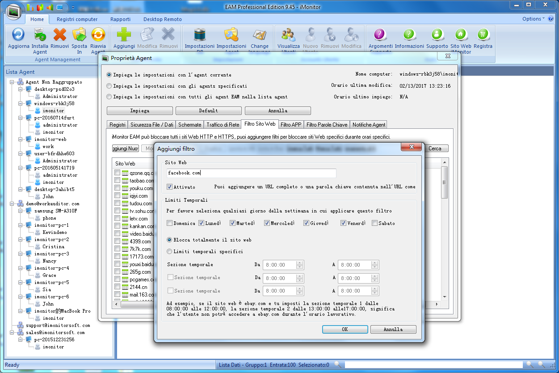Switch to the Filtro APP tab

291,125
